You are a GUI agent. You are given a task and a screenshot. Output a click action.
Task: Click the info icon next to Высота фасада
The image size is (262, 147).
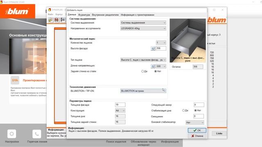point(153,48)
